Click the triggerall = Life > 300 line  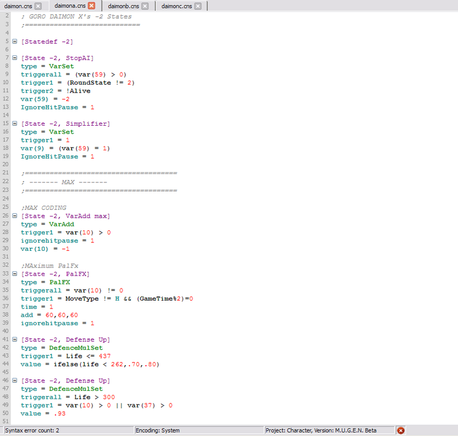[x=68, y=397]
